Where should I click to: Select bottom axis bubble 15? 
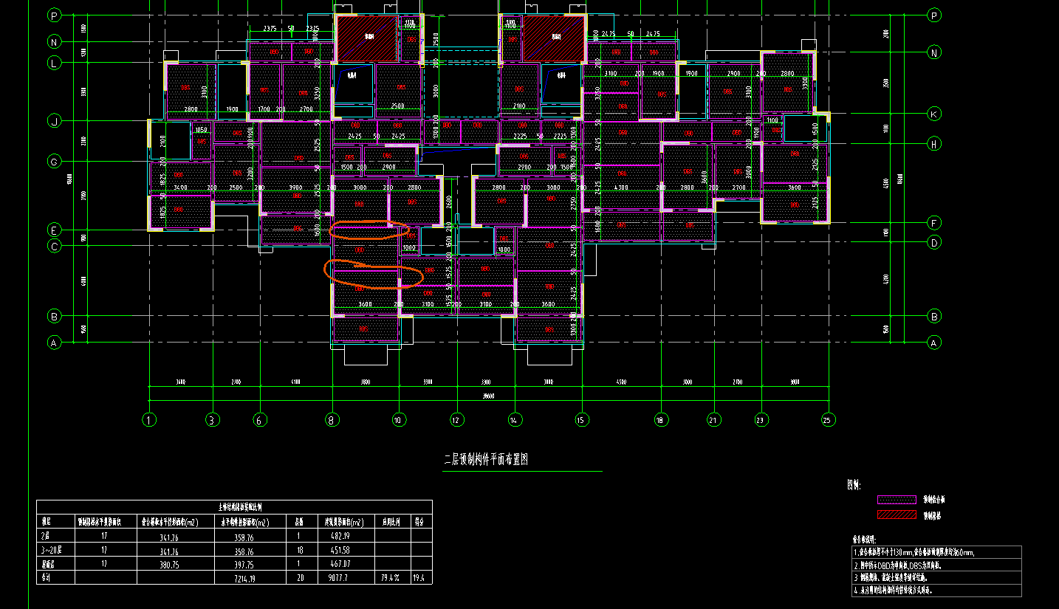(581, 420)
